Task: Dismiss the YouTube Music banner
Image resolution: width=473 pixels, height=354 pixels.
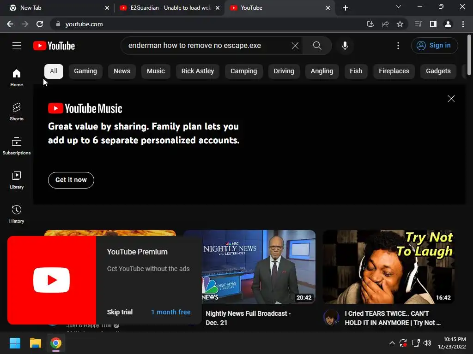Action: [451, 99]
